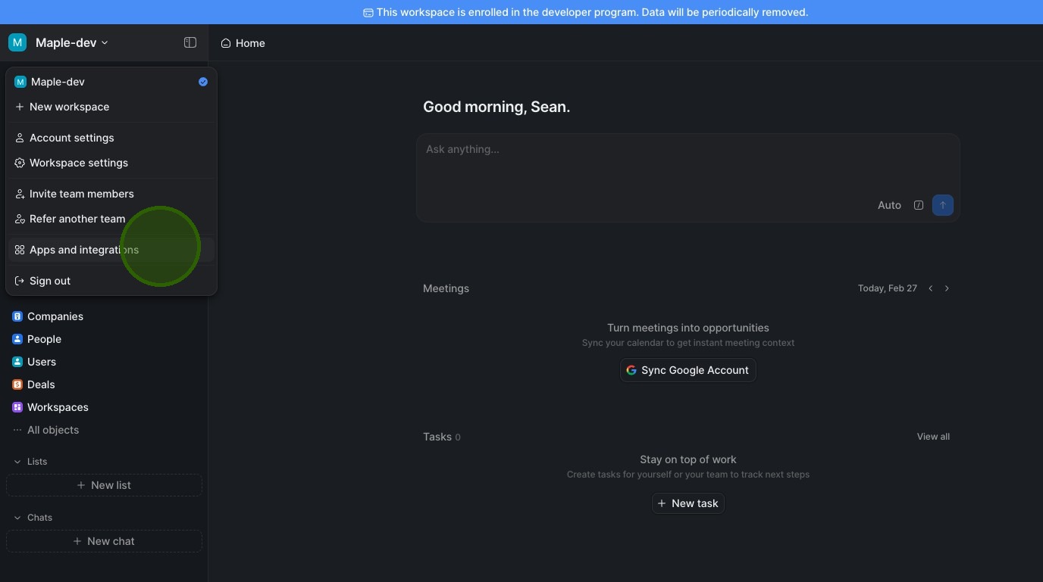
Task: Open Deals in the sidebar
Action: pyautogui.click(x=104, y=384)
